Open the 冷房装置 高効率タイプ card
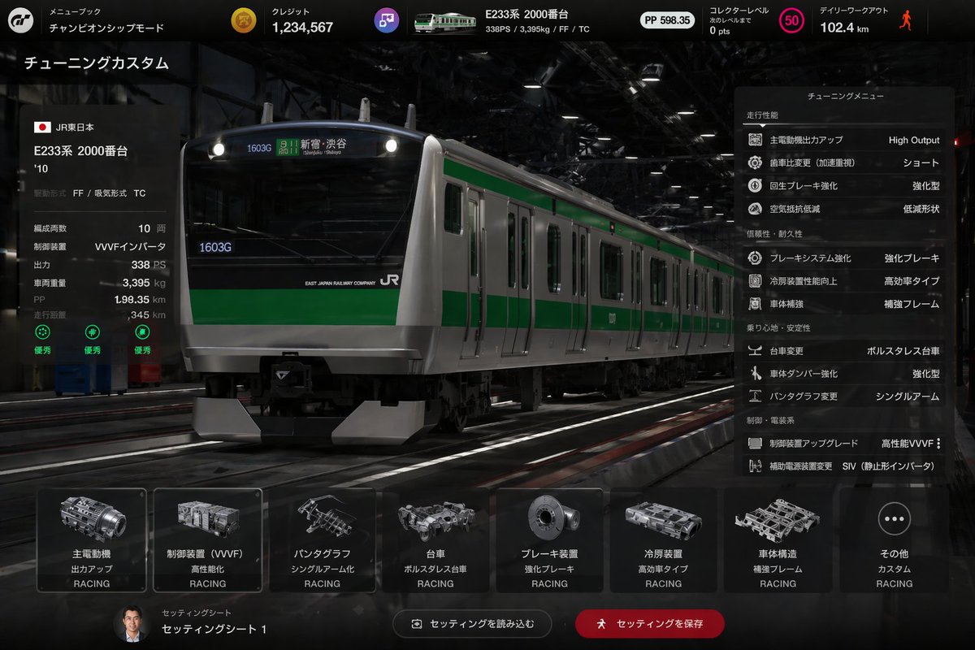The image size is (975, 650). [664, 540]
